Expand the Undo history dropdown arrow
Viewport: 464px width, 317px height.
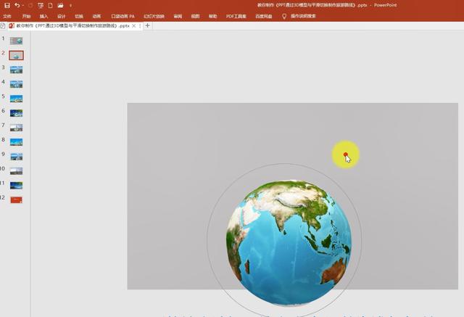click(22, 5)
